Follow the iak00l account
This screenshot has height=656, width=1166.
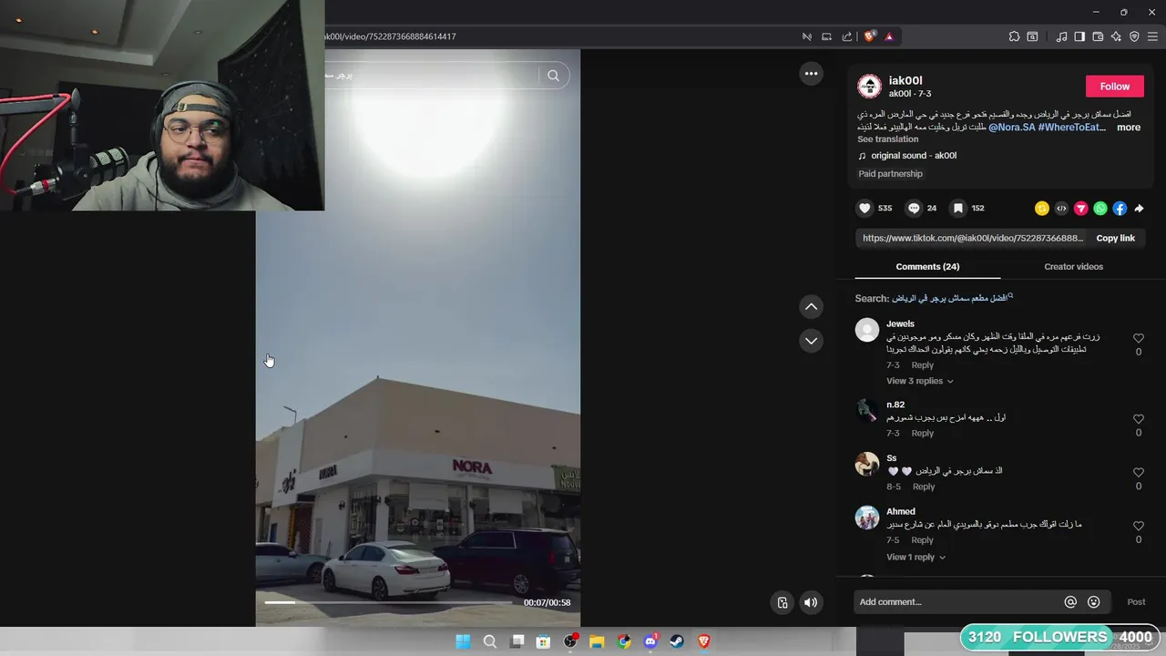(1115, 87)
